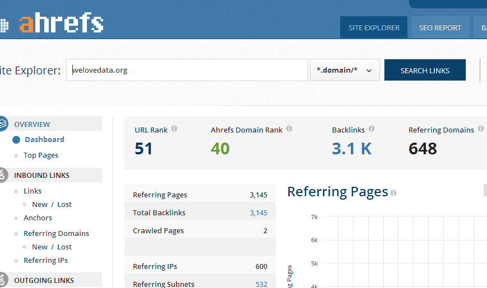The image size is (487, 288).
Task: Click the Inbound Links section icon
Action: [3, 175]
